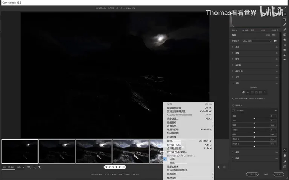Click the filmstrip filter funnel icon
This screenshot has width=289, height=180.
click(x=39, y=167)
